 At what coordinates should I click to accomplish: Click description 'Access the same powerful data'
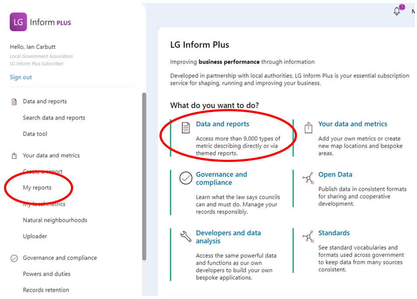pos(236,266)
